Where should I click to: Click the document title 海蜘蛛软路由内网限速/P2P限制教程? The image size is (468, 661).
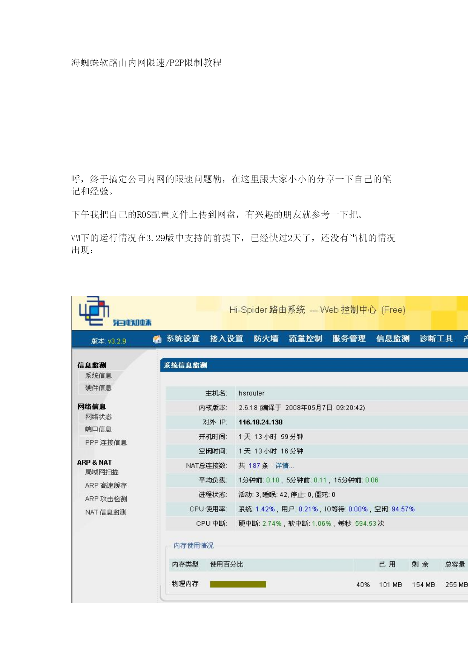tap(146, 63)
